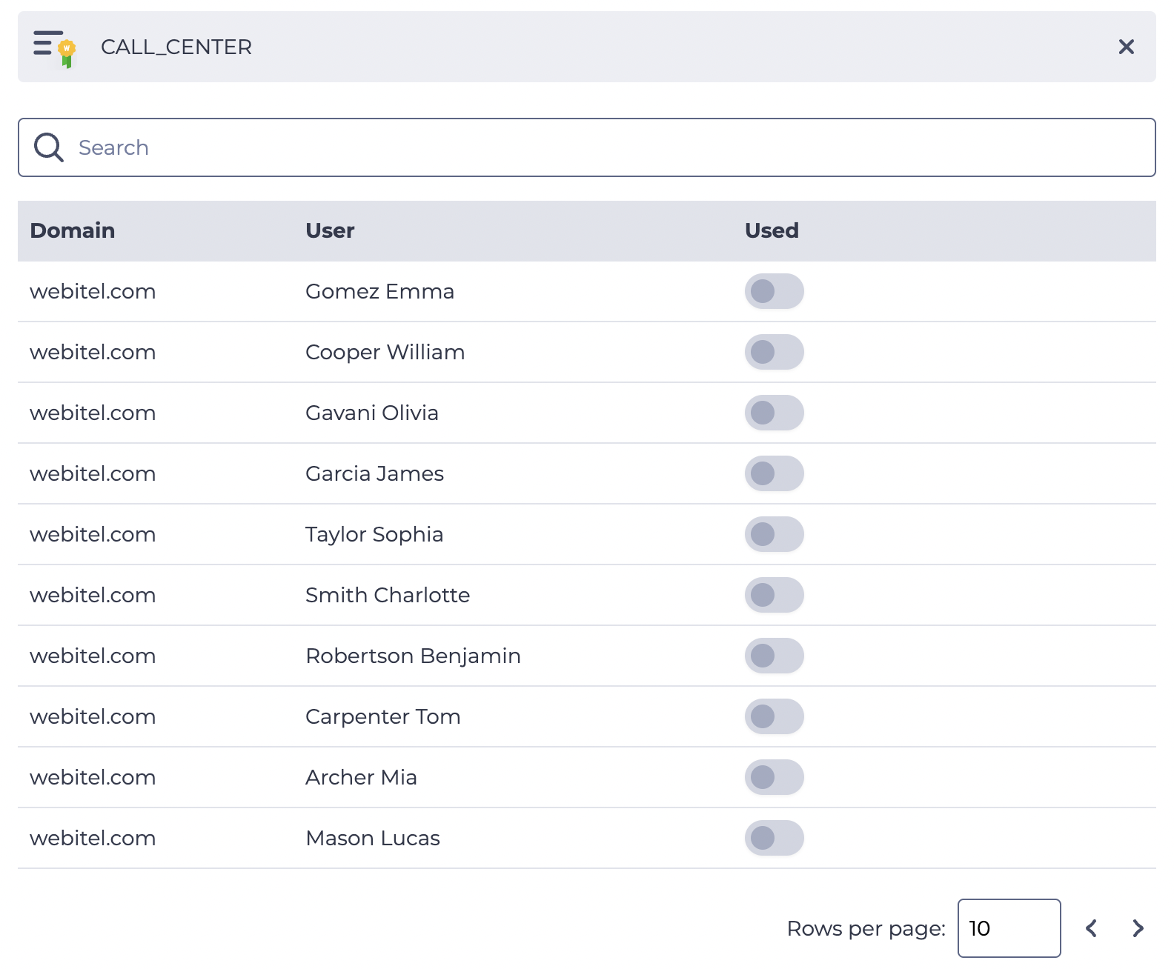
Task: Click the license badge icon beside CALL_CENTER
Action: pyautogui.click(x=54, y=48)
